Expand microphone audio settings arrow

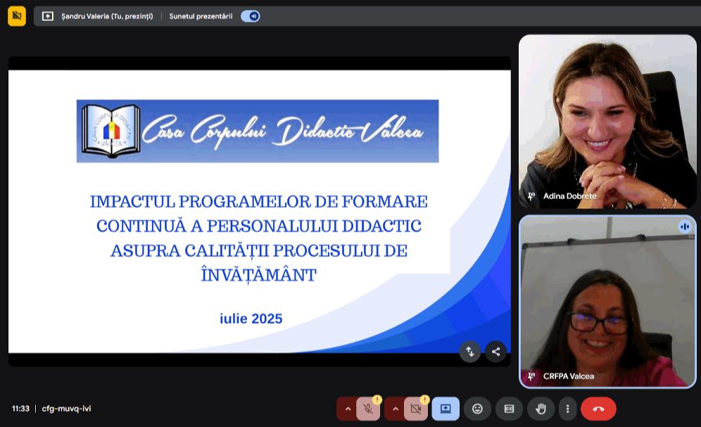tap(347, 409)
